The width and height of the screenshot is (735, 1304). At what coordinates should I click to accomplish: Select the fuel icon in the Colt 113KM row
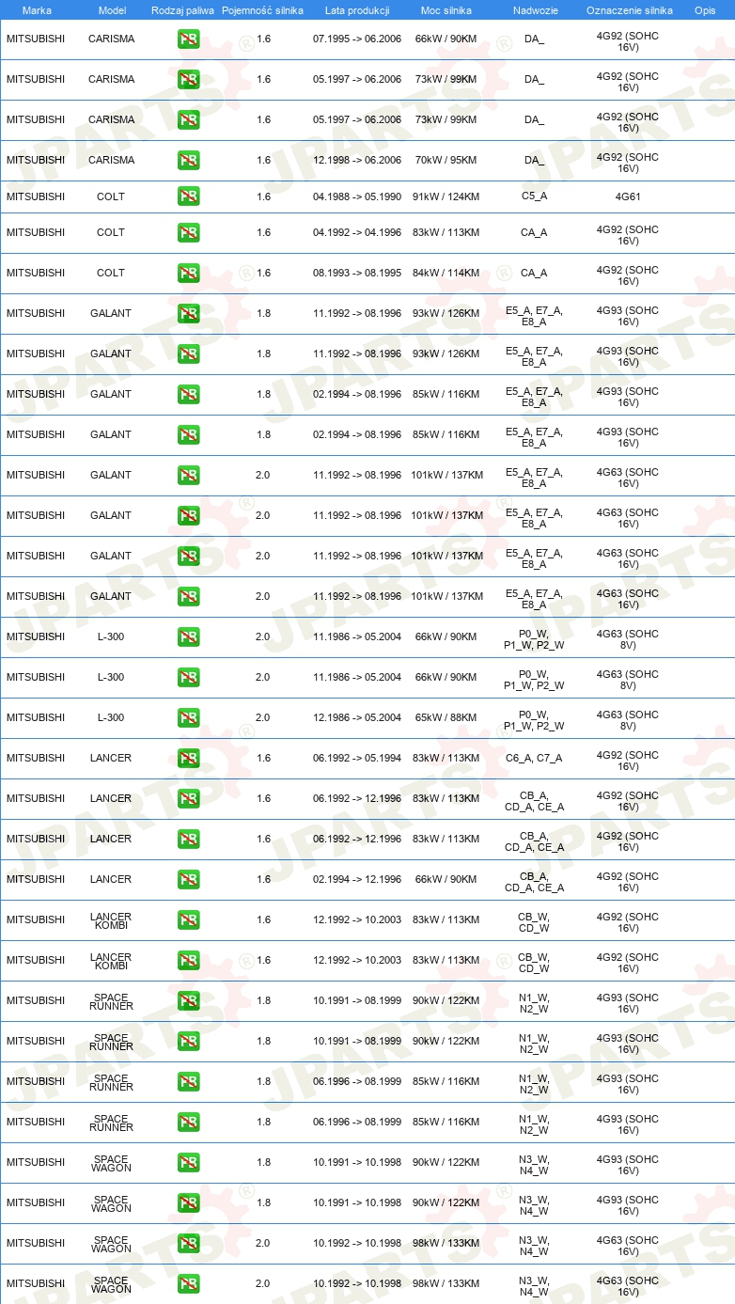[x=188, y=232]
